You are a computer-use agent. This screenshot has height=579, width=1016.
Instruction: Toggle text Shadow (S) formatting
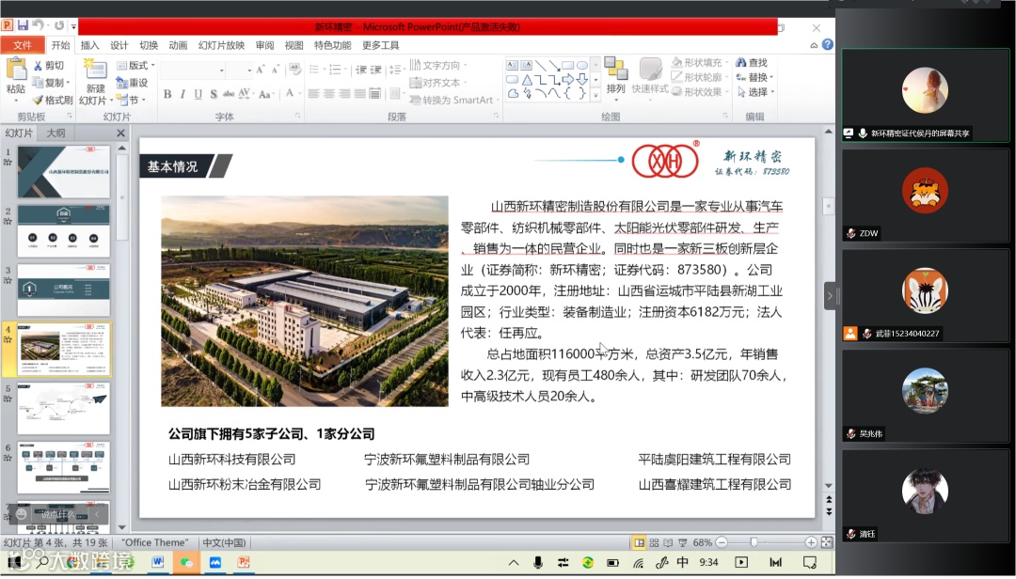click(214, 94)
